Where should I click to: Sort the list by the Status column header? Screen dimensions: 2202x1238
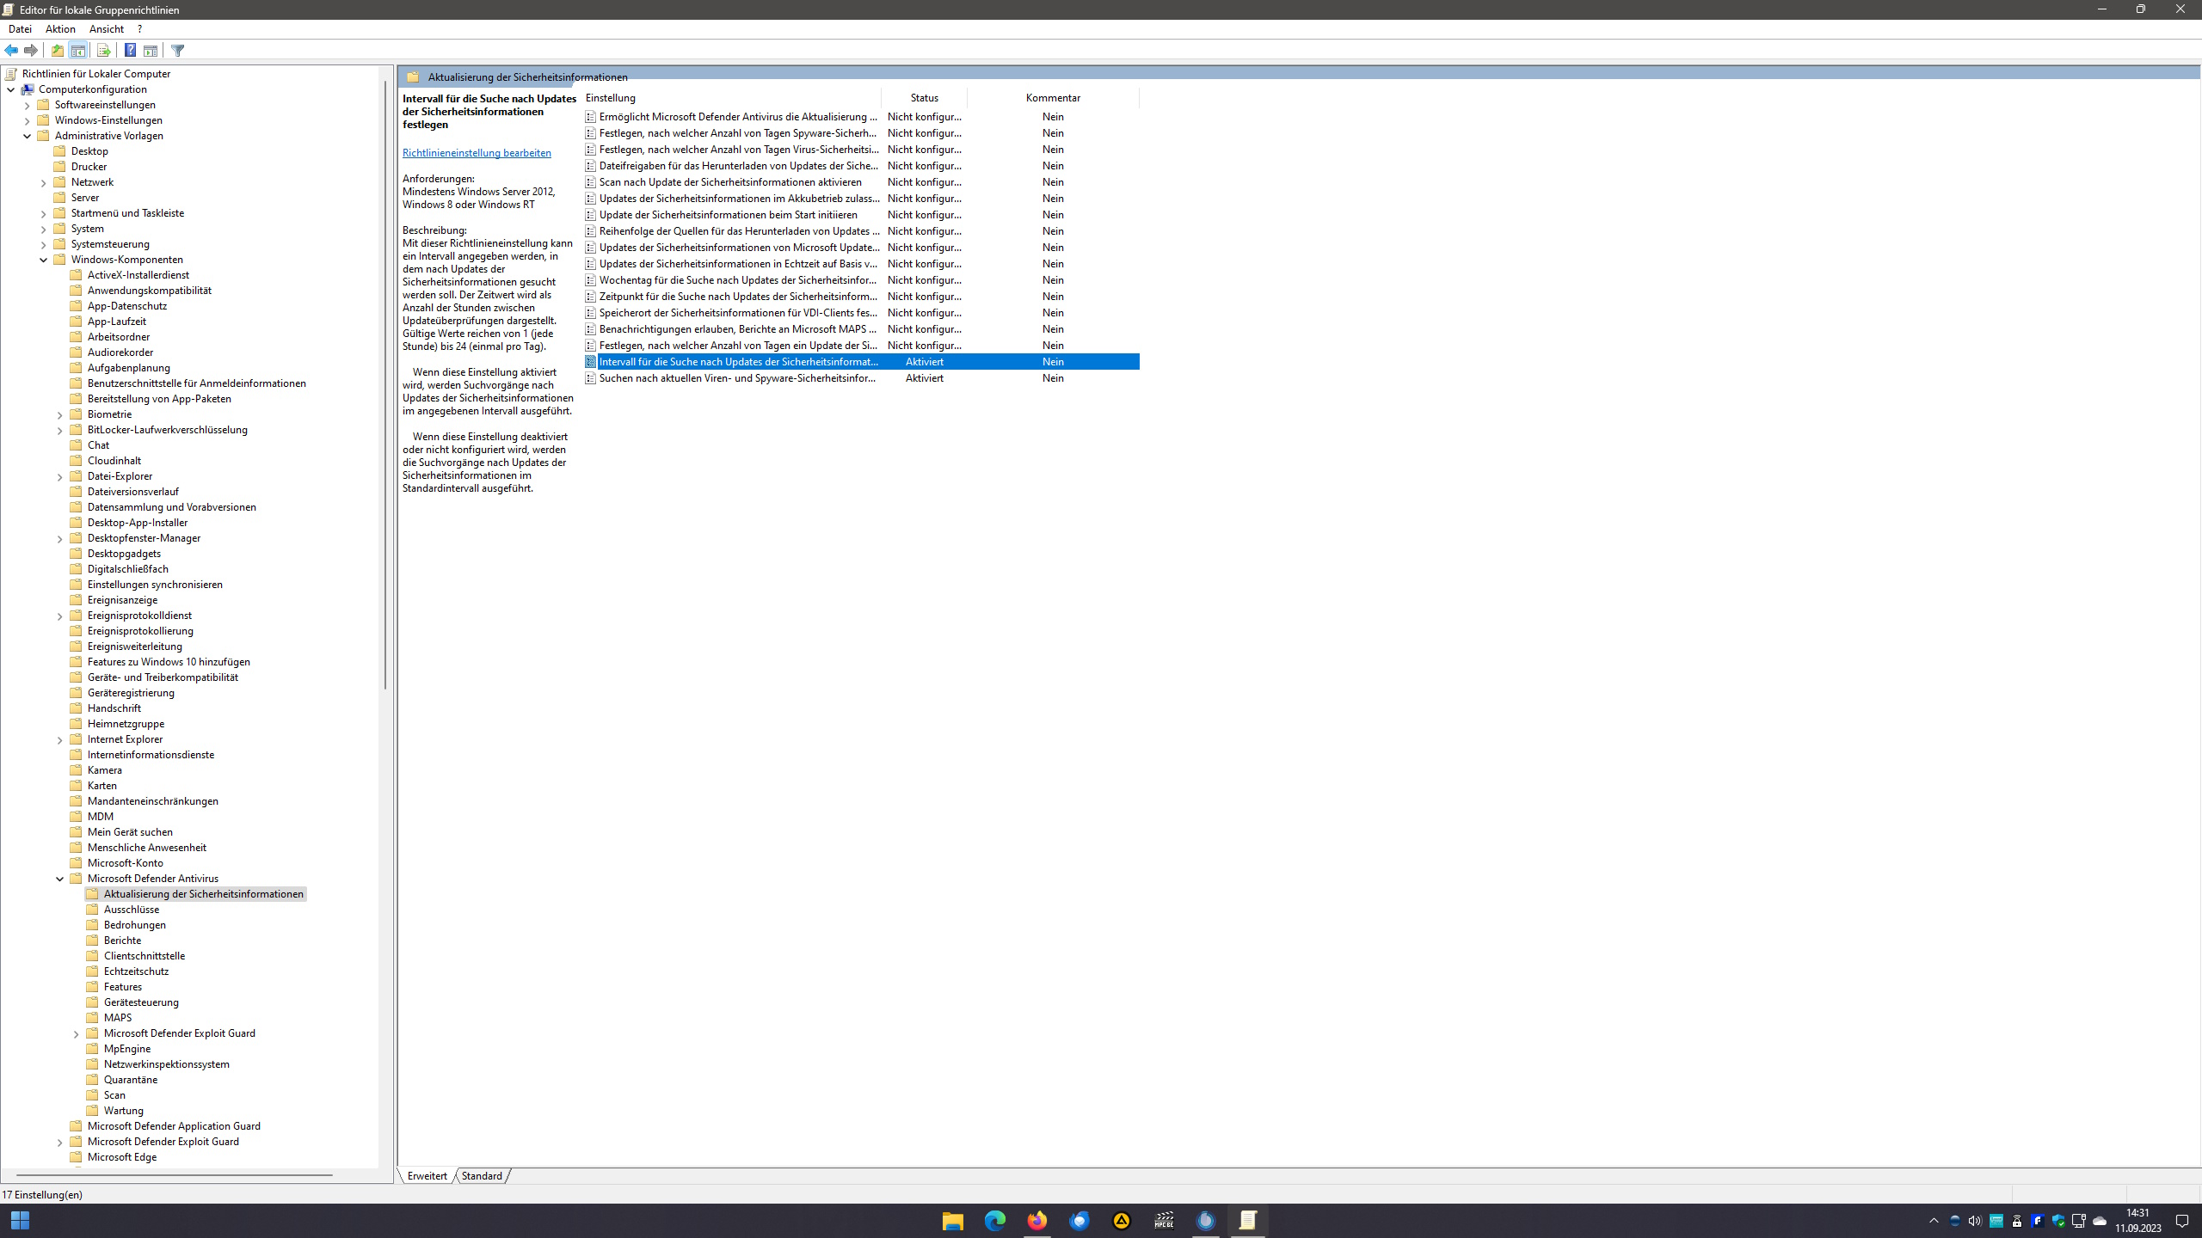(924, 98)
